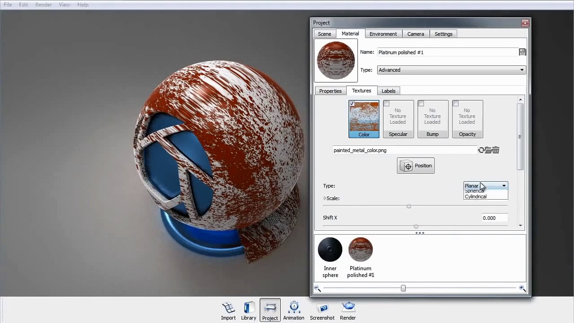
Task: Click the material Name field
Action: click(x=448, y=52)
